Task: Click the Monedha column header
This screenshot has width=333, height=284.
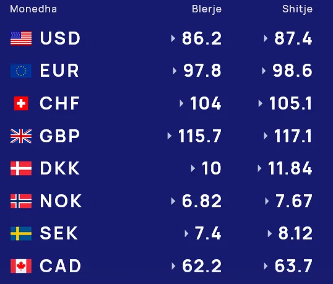Action: (33, 9)
